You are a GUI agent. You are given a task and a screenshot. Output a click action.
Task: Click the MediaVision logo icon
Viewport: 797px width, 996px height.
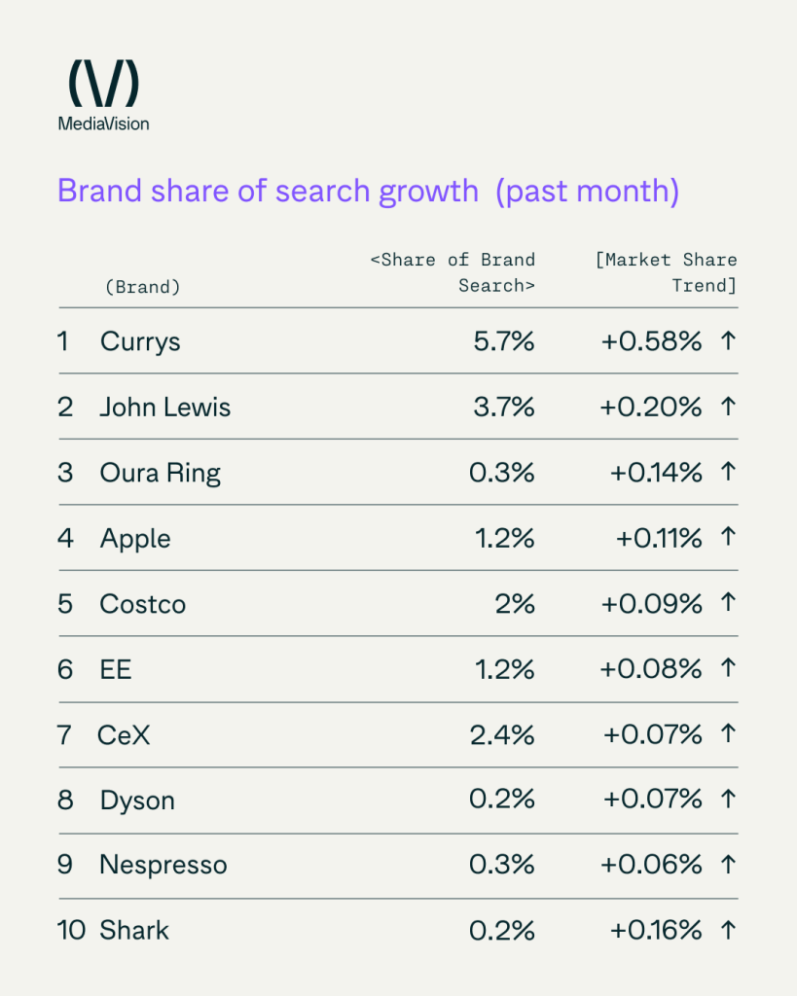tap(103, 84)
